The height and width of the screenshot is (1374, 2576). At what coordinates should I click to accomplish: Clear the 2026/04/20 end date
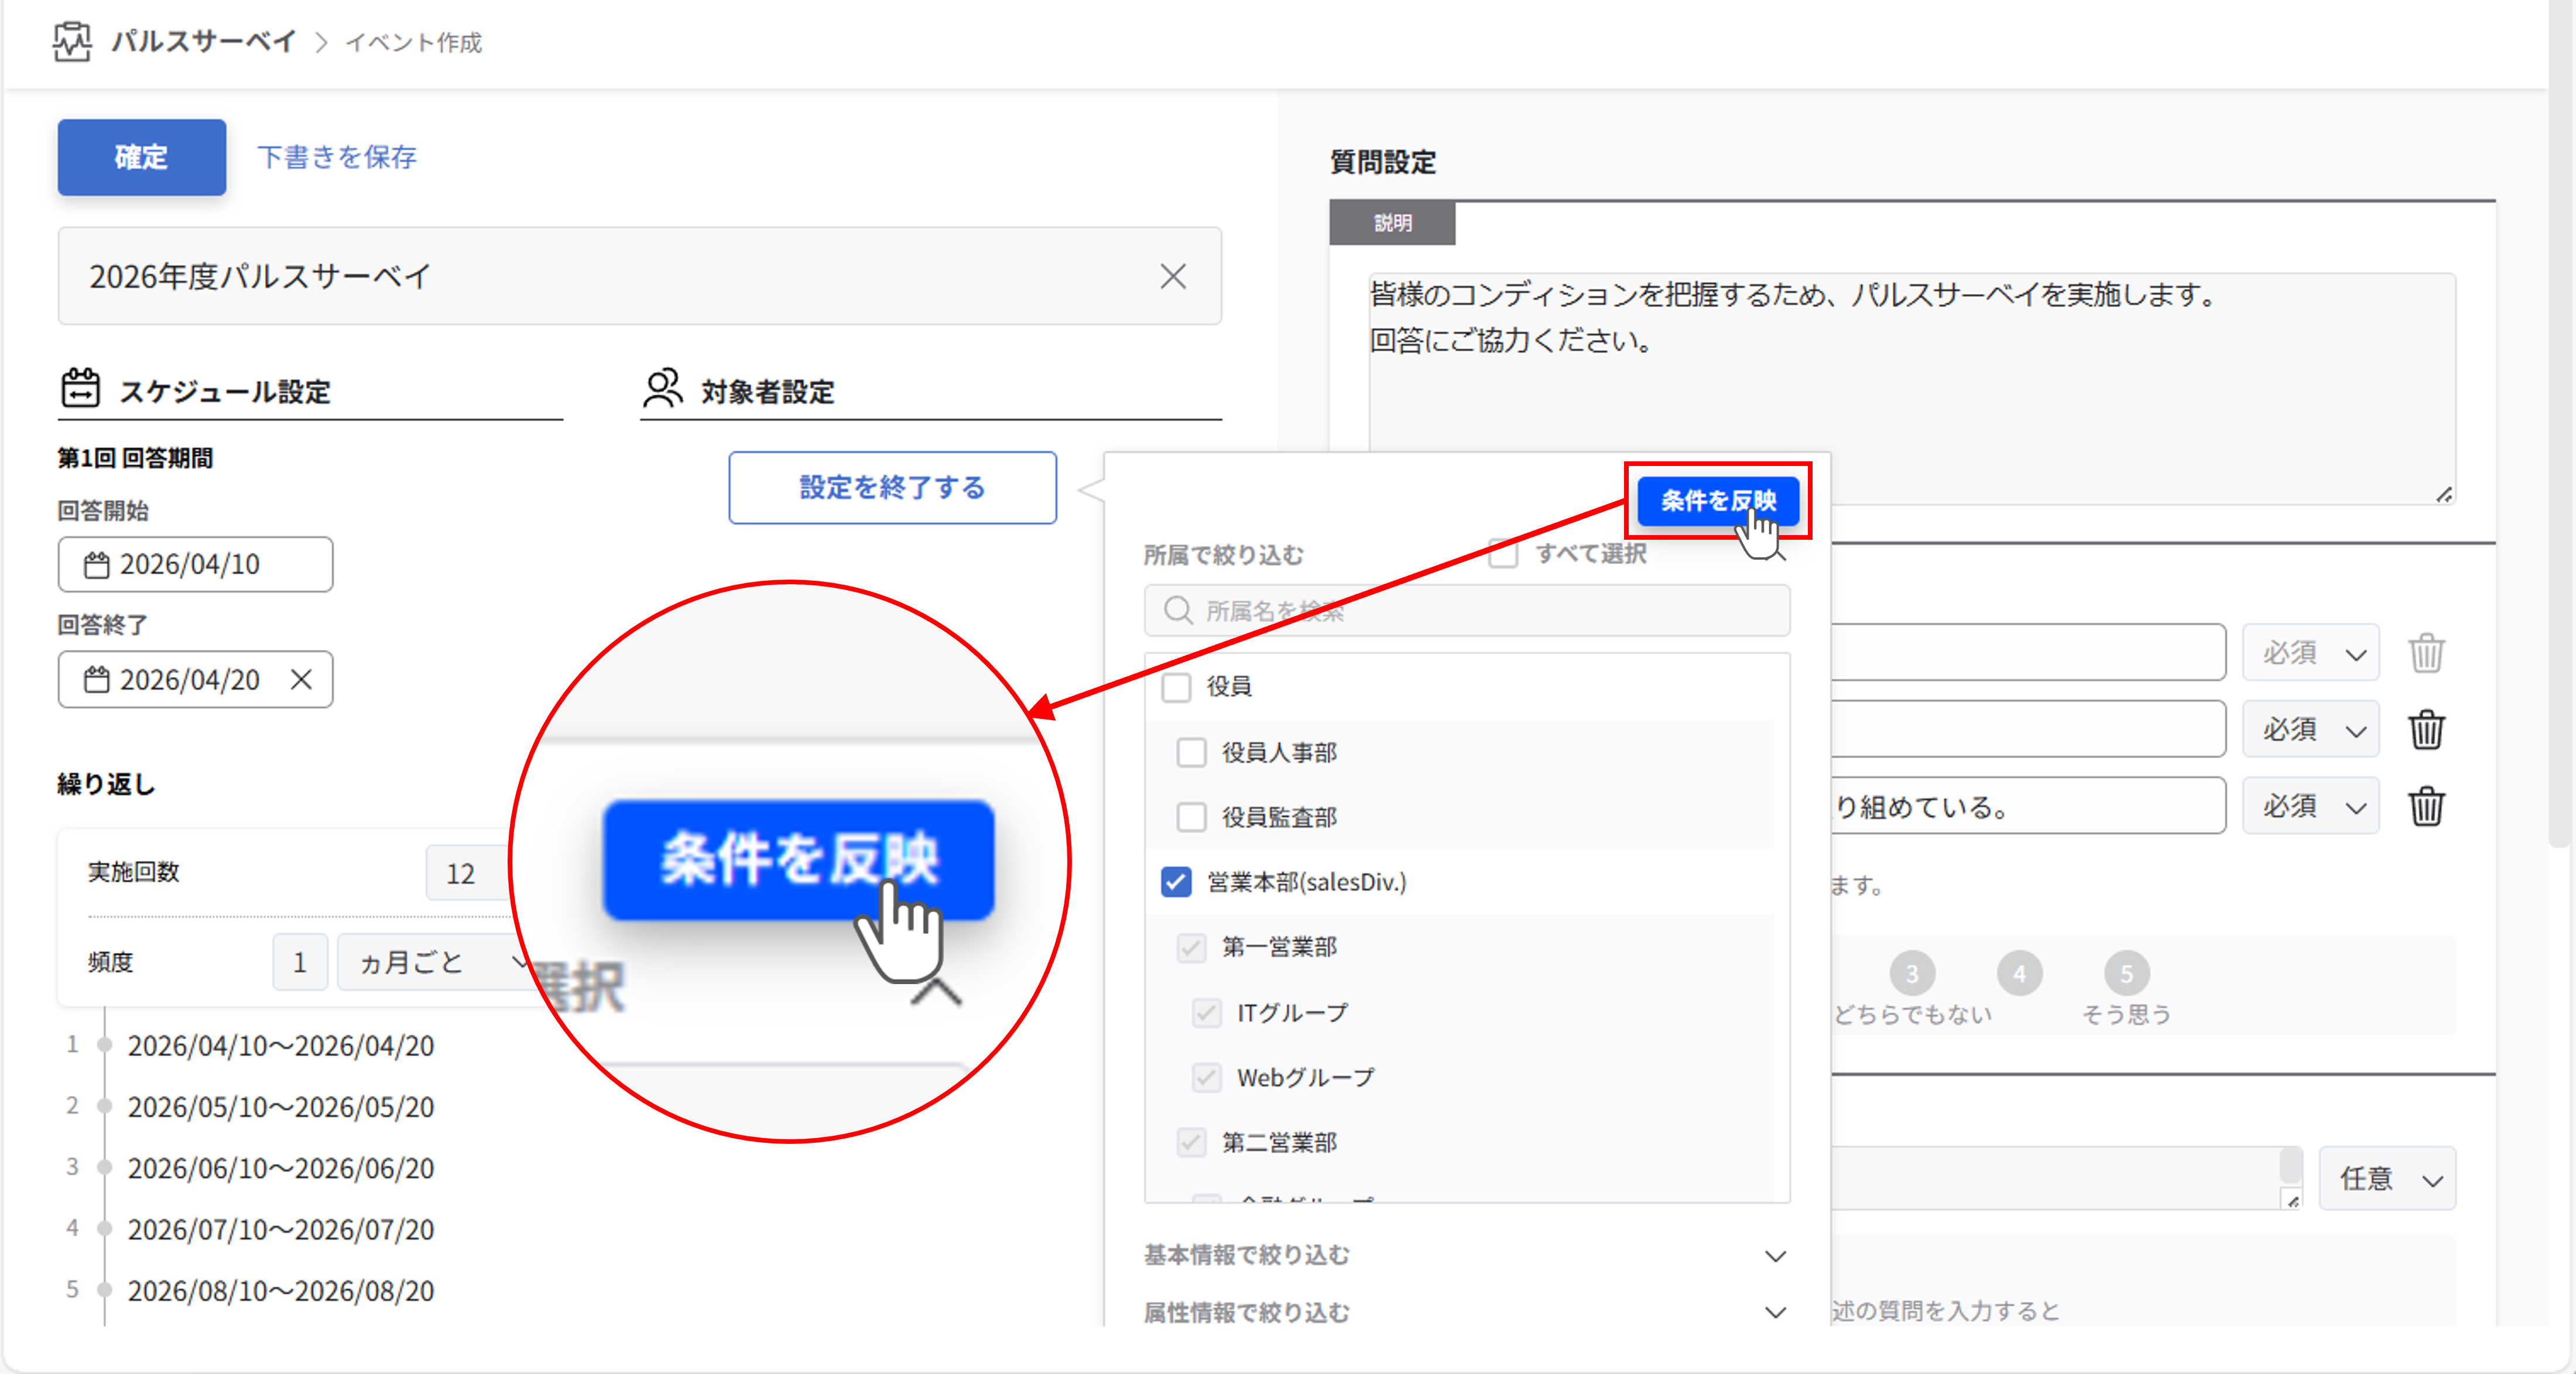click(301, 680)
